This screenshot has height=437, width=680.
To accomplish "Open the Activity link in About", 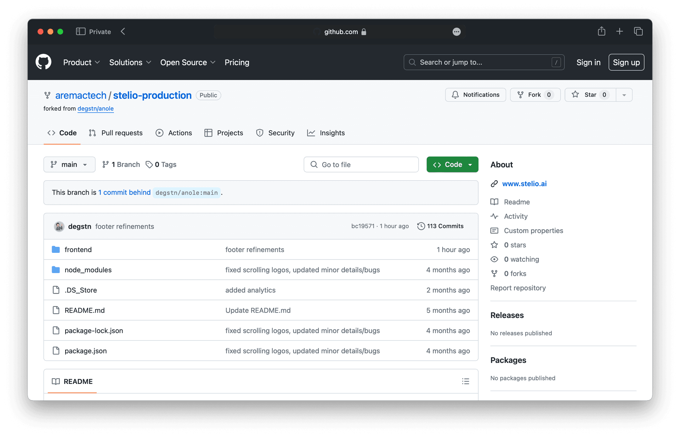I will click(516, 216).
